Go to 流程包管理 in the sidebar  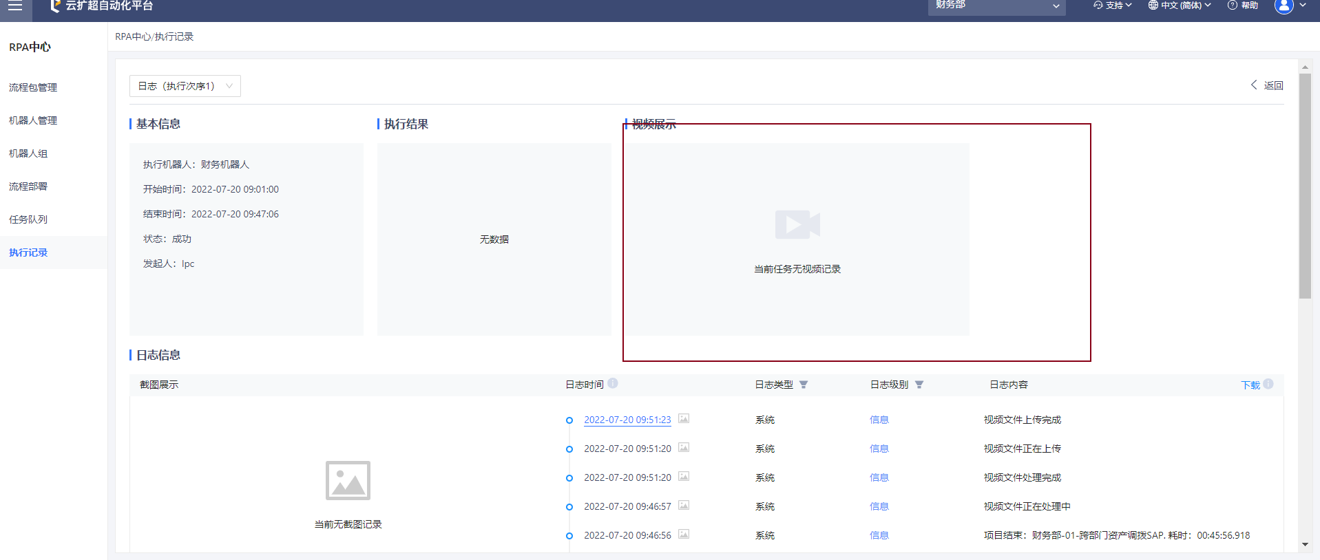click(x=33, y=87)
